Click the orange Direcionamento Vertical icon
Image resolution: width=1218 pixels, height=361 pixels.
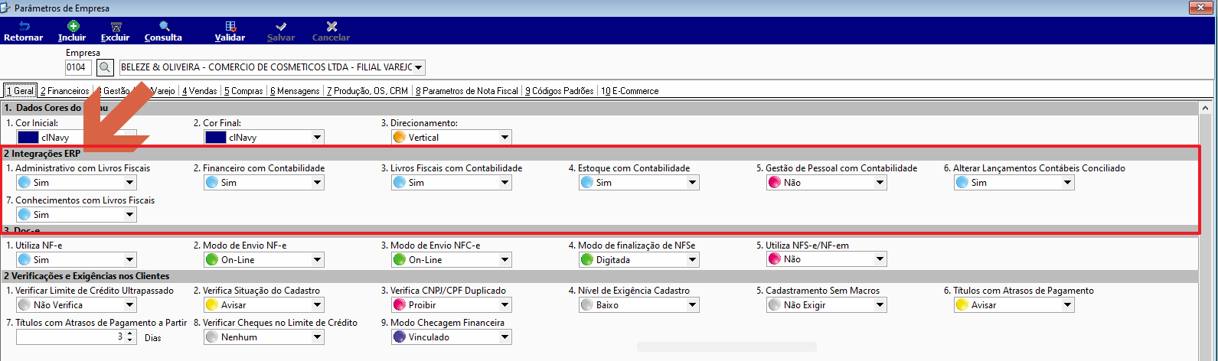(x=399, y=138)
